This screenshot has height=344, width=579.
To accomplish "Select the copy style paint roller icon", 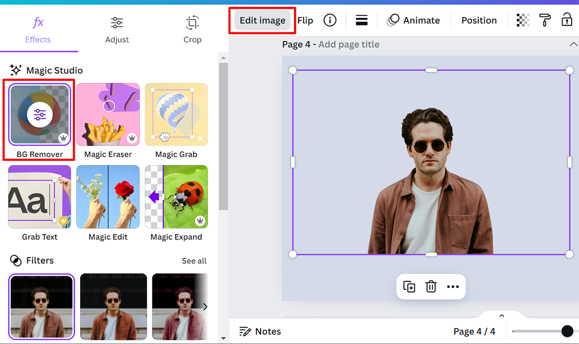I will [545, 20].
